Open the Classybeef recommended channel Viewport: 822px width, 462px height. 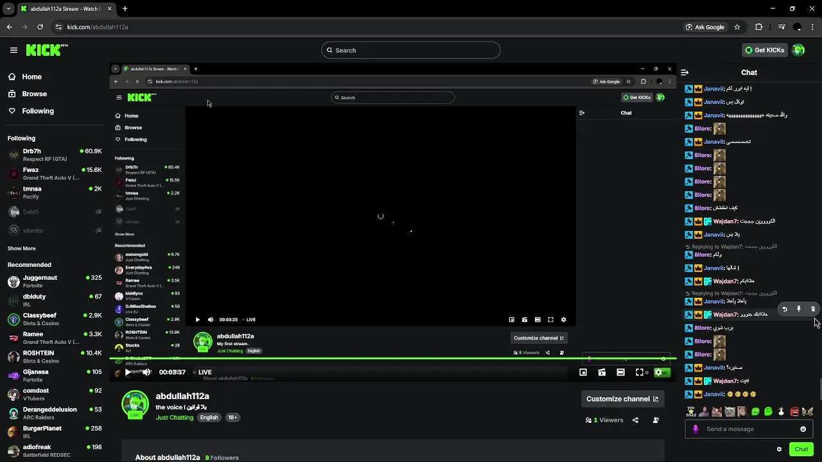tap(55, 319)
